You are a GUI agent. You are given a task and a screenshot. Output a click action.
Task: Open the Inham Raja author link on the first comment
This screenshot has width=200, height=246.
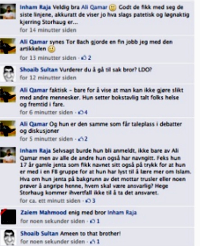click(35, 7)
